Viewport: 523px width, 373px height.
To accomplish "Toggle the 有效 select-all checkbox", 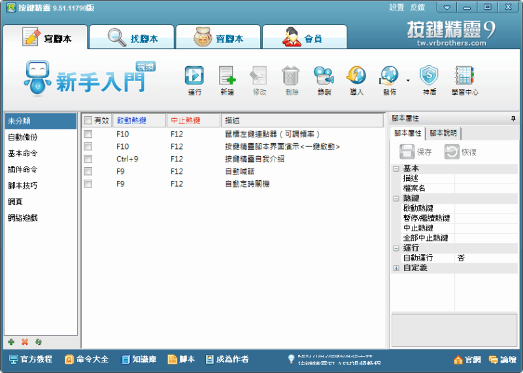I will tap(88, 120).
